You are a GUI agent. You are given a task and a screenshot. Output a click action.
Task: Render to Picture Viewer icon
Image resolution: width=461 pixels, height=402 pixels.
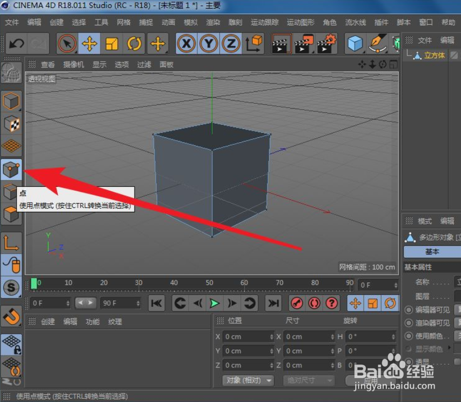click(x=304, y=44)
